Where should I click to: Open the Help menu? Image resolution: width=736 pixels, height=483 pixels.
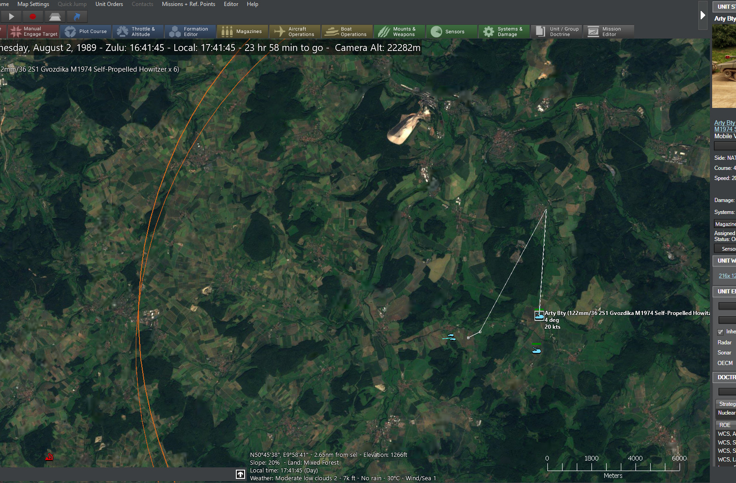(252, 4)
